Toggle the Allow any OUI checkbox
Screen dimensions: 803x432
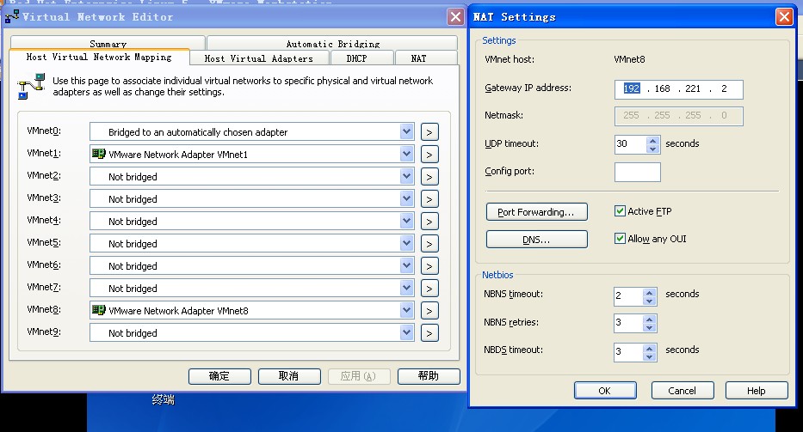coord(620,239)
